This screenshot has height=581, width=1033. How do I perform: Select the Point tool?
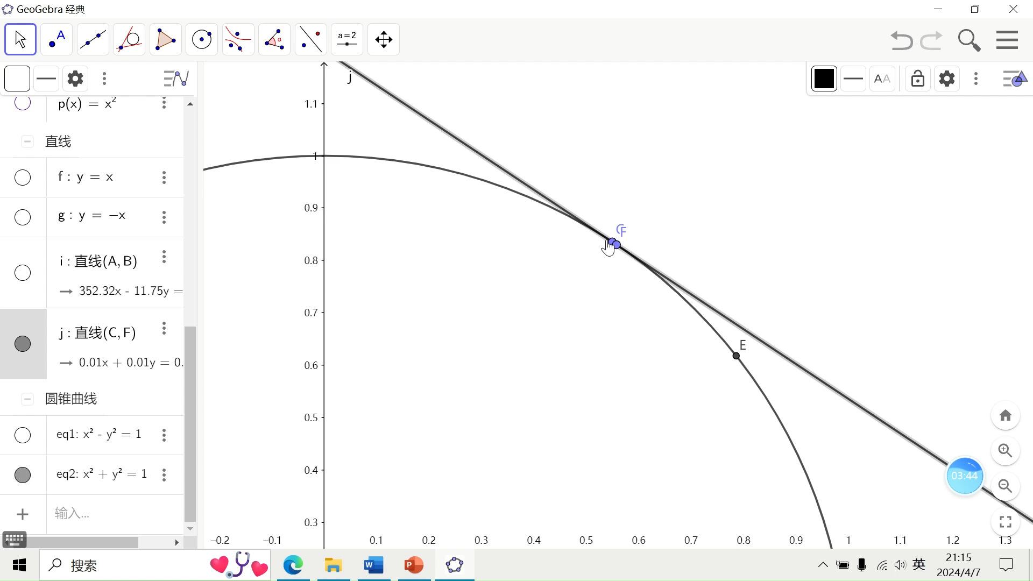(56, 39)
